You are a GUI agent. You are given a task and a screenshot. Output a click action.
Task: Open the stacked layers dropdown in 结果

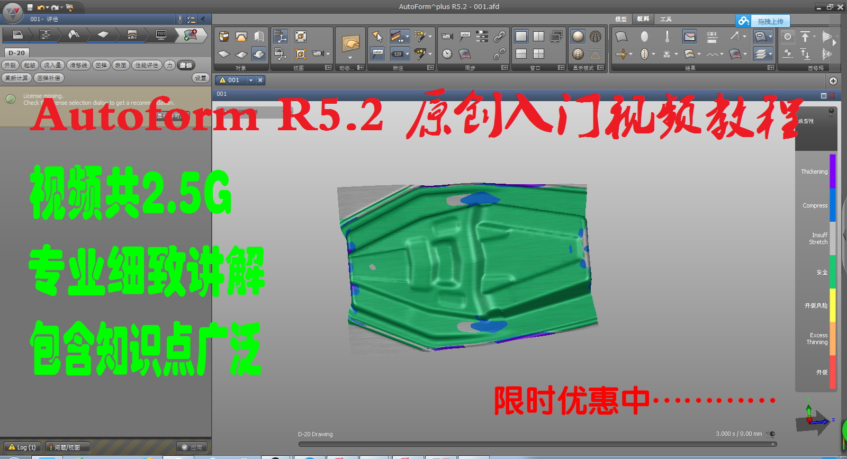[770, 54]
